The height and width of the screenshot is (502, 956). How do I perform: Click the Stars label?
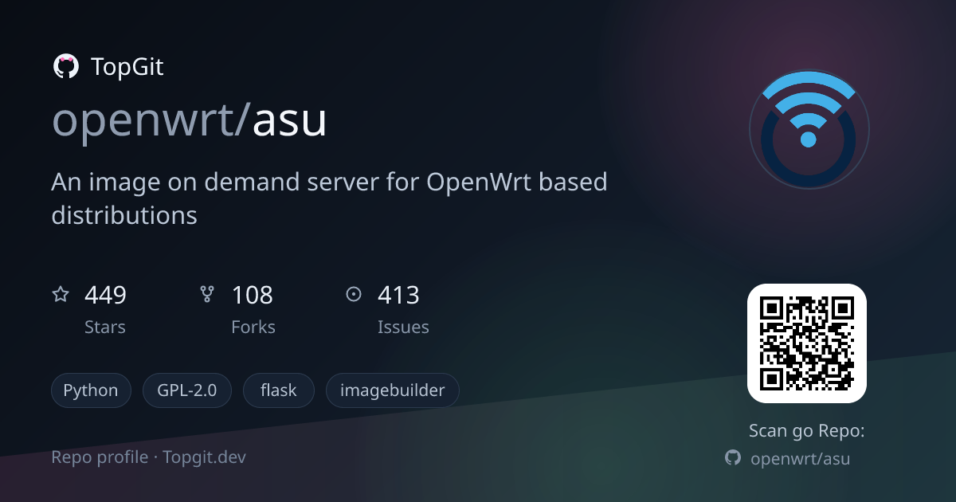coord(105,327)
